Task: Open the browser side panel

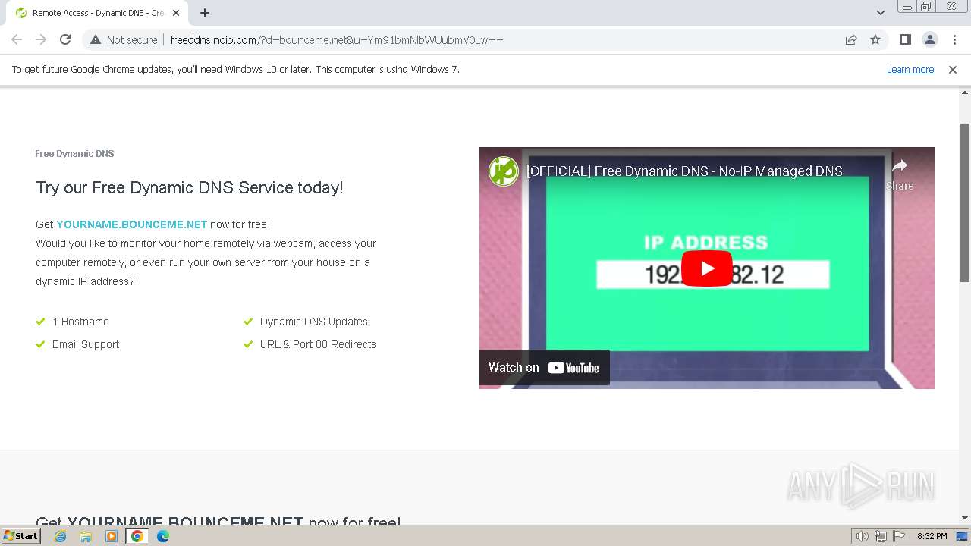Action: click(905, 39)
